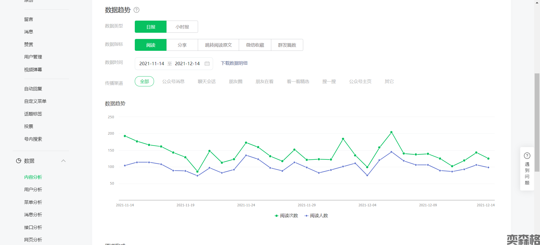Click the peak green data point on 2021-12-06
Viewport: 540px width, 245px height.
391,132
